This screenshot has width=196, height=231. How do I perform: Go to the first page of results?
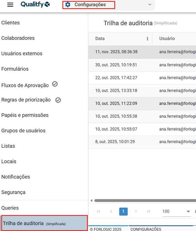(x=99, y=211)
